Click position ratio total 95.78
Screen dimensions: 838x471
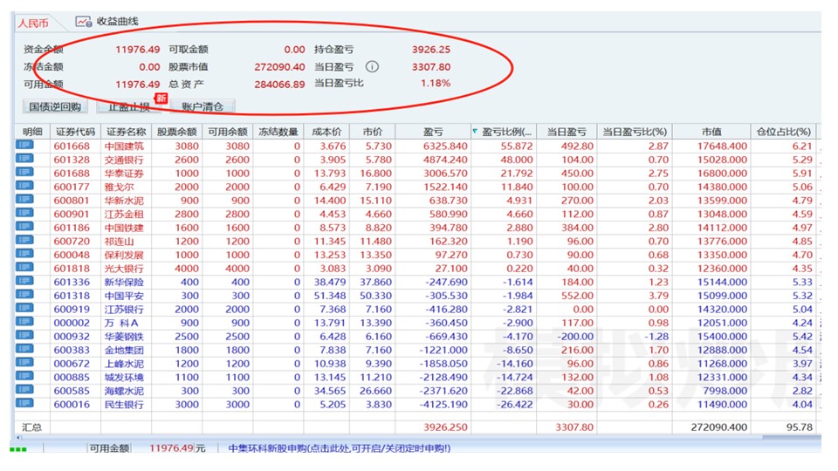pos(800,427)
